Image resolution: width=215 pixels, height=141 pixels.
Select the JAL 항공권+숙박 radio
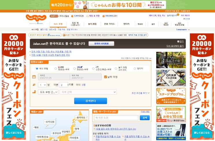coord(56,69)
